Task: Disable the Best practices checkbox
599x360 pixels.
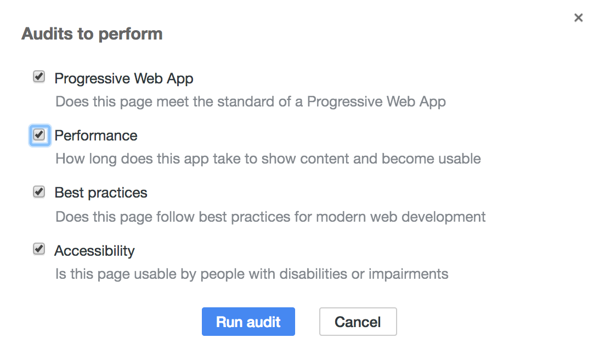Action: pos(39,192)
